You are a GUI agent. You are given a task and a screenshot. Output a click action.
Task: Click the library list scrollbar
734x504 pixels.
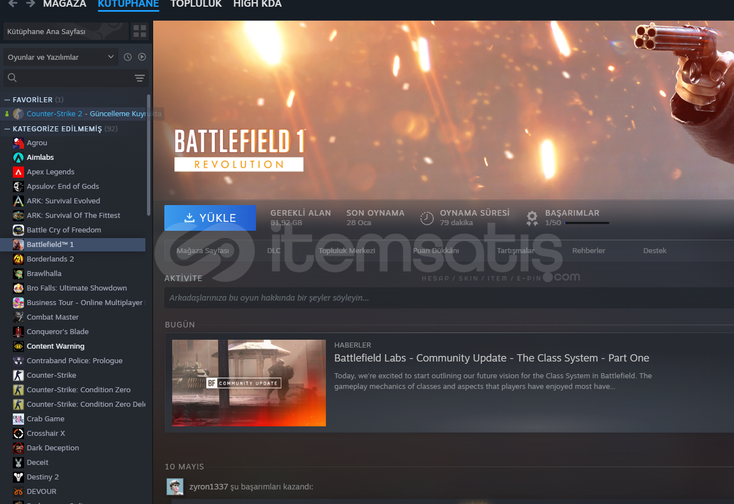pyautogui.click(x=148, y=154)
